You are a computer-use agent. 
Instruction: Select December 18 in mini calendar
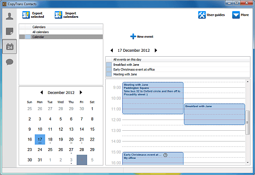point(50,139)
